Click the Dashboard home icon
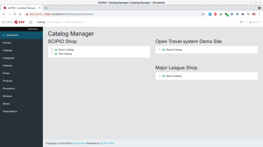Viewport: 263px width, 147px height. (x=4, y=35)
